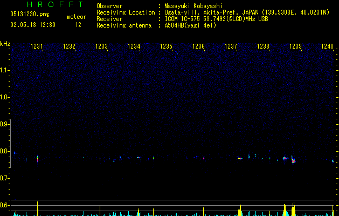Click the tall yellow intensity spike below 1231

coord(38,208)
